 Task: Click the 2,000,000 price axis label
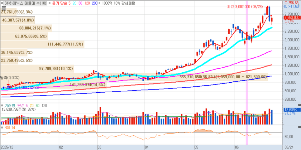(x=291, y=40)
